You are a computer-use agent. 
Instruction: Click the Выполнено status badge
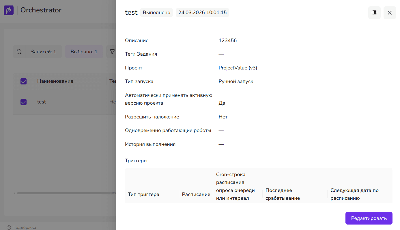[x=156, y=13]
